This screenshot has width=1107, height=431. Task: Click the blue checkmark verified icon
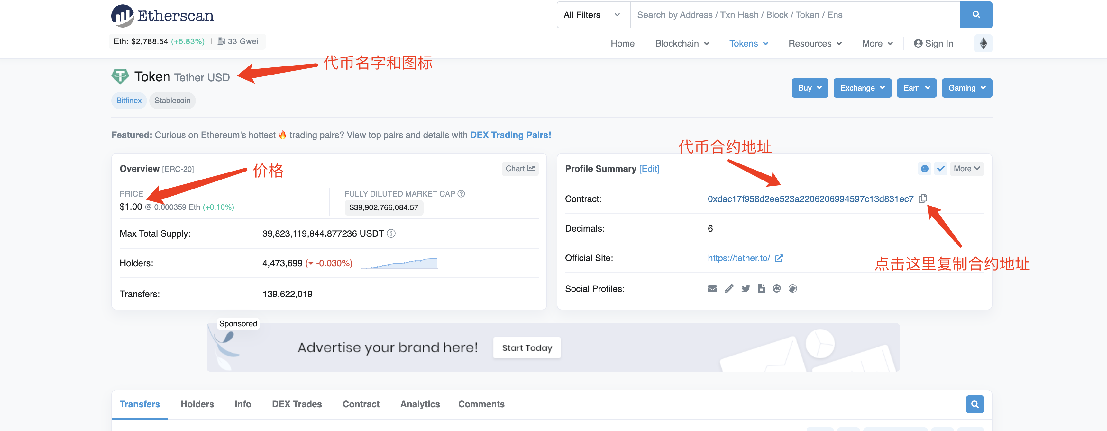point(941,169)
